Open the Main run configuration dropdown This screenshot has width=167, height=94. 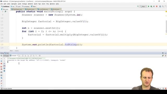click(143, 7)
